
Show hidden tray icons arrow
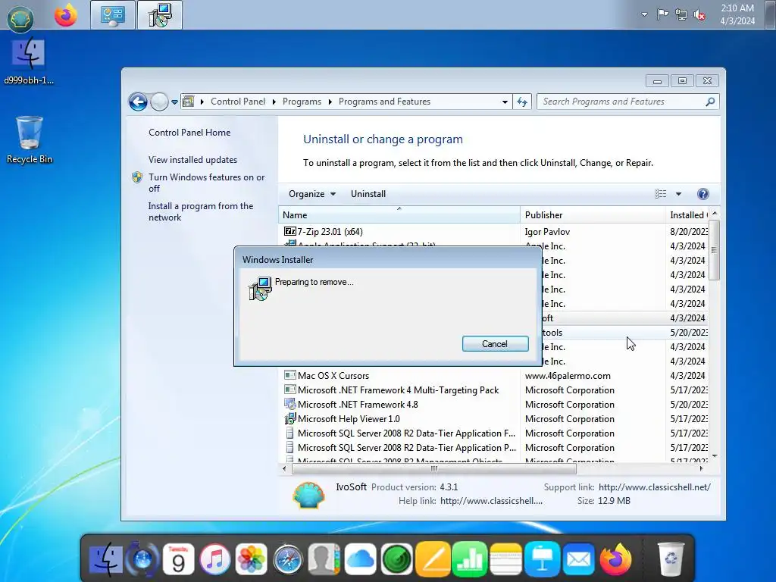[644, 14]
